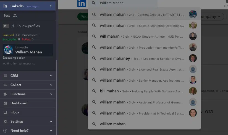Expand the LinkedIn campaigns chevron arrow
The height and width of the screenshot is (135, 228).
pyautogui.click(x=51, y=6)
